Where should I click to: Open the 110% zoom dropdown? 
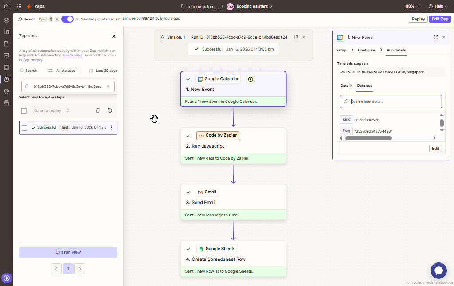412,6
